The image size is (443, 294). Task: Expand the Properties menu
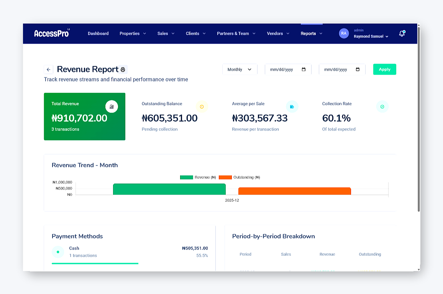(133, 34)
